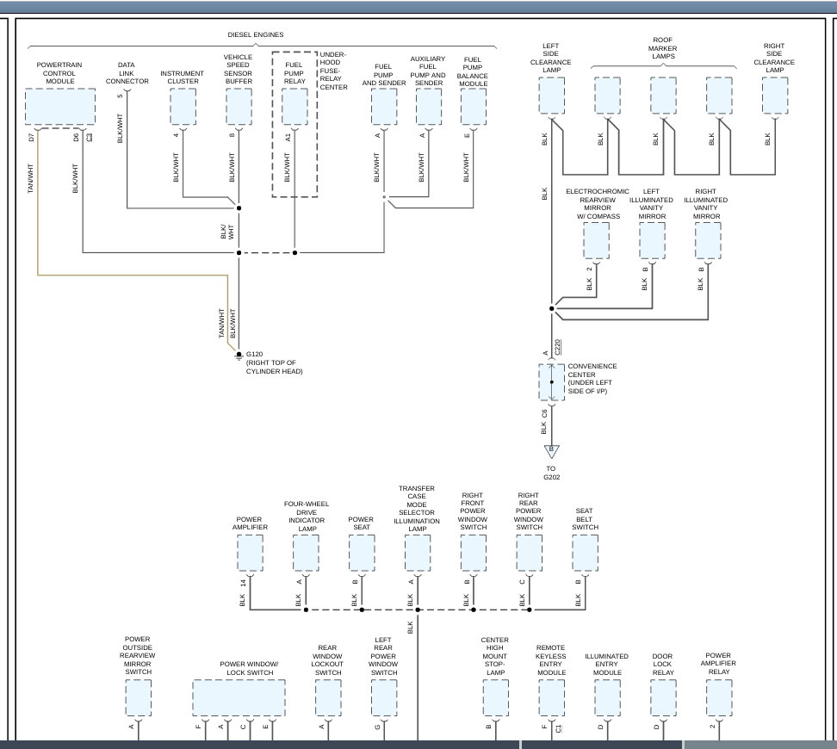837x749 pixels.
Task: Click the 'FUEL PUMP AND SENDER' label without Auxiliary
Action: tap(384, 75)
